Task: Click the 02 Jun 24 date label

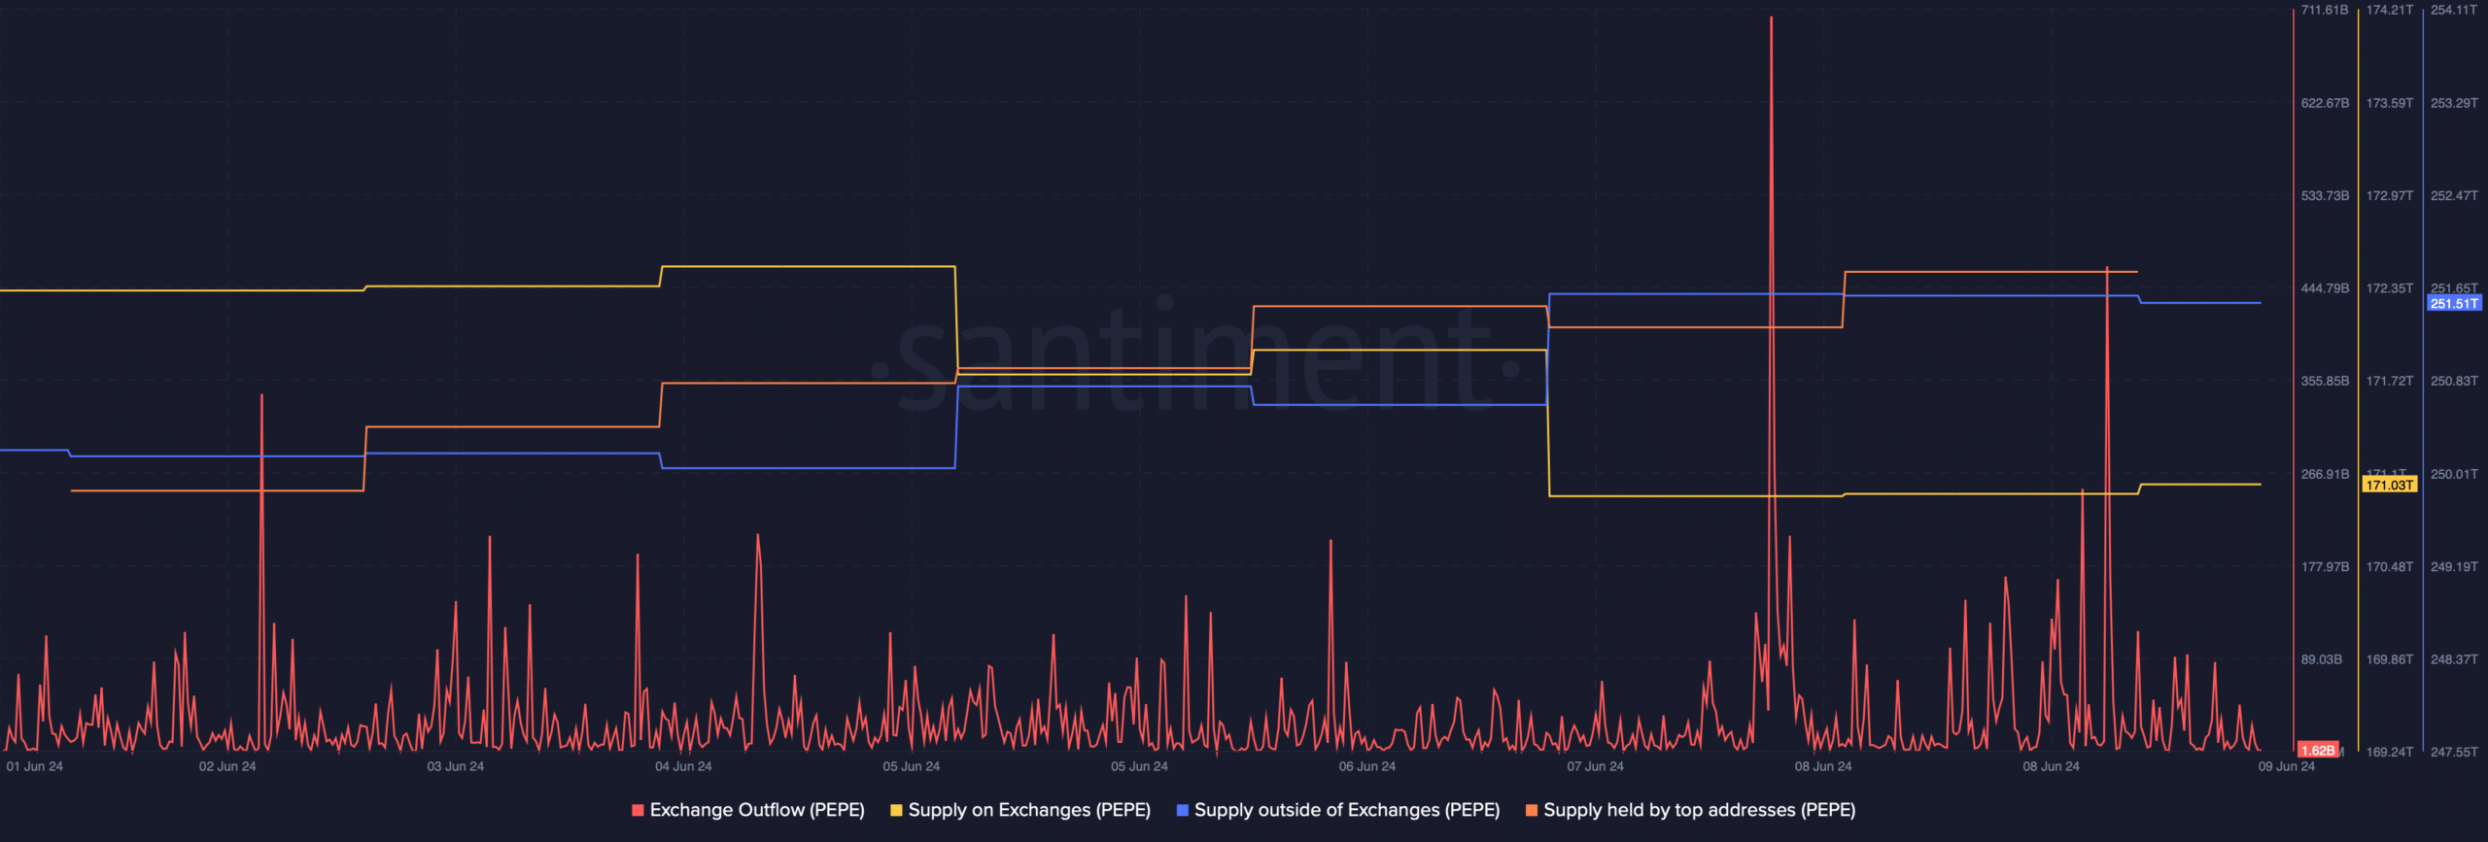Action: click(227, 767)
